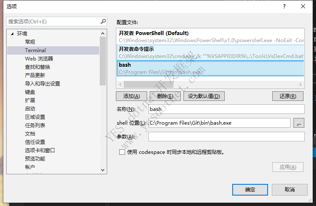Viewport: 316px width, 206px height.
Task: Click the 名称 text field
Action: click(226, 109)
